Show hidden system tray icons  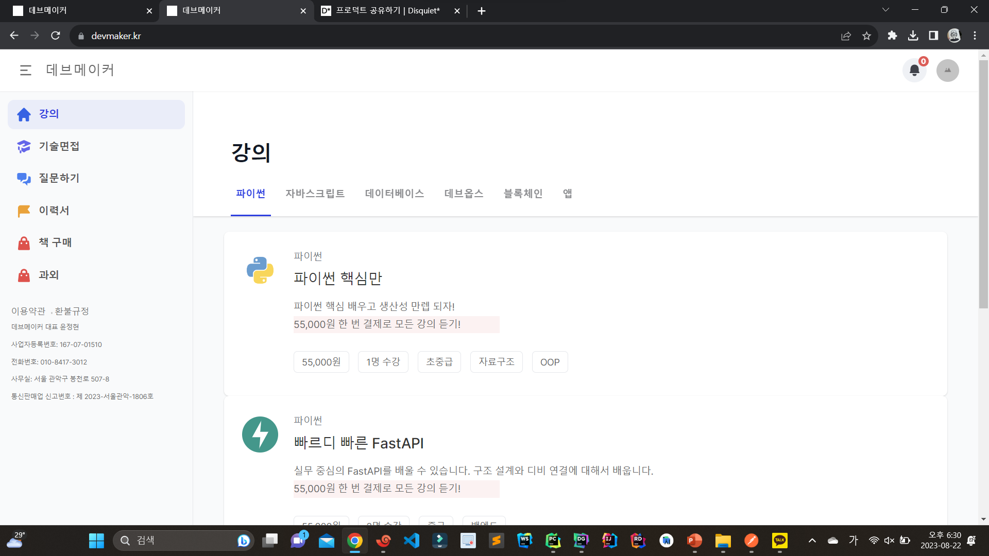[812, 541]
